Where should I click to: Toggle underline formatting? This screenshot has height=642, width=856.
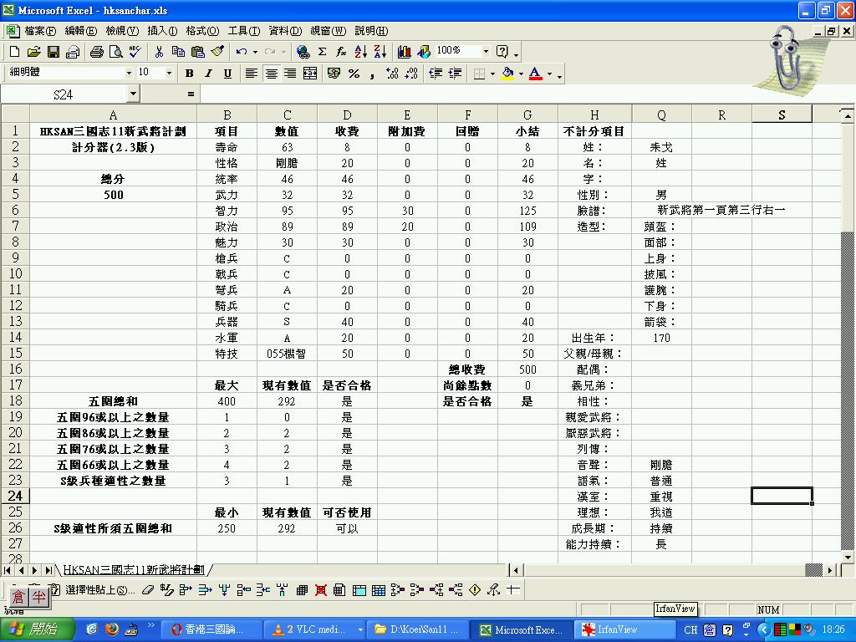click(x=227, y=74)
